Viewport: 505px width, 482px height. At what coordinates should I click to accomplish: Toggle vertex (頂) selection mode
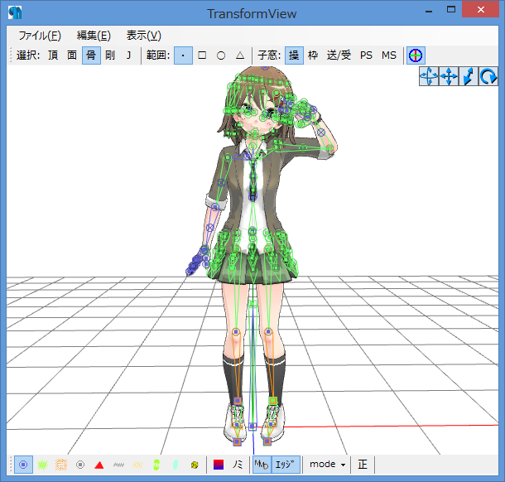pyautogui.click(x=53, y=55)
